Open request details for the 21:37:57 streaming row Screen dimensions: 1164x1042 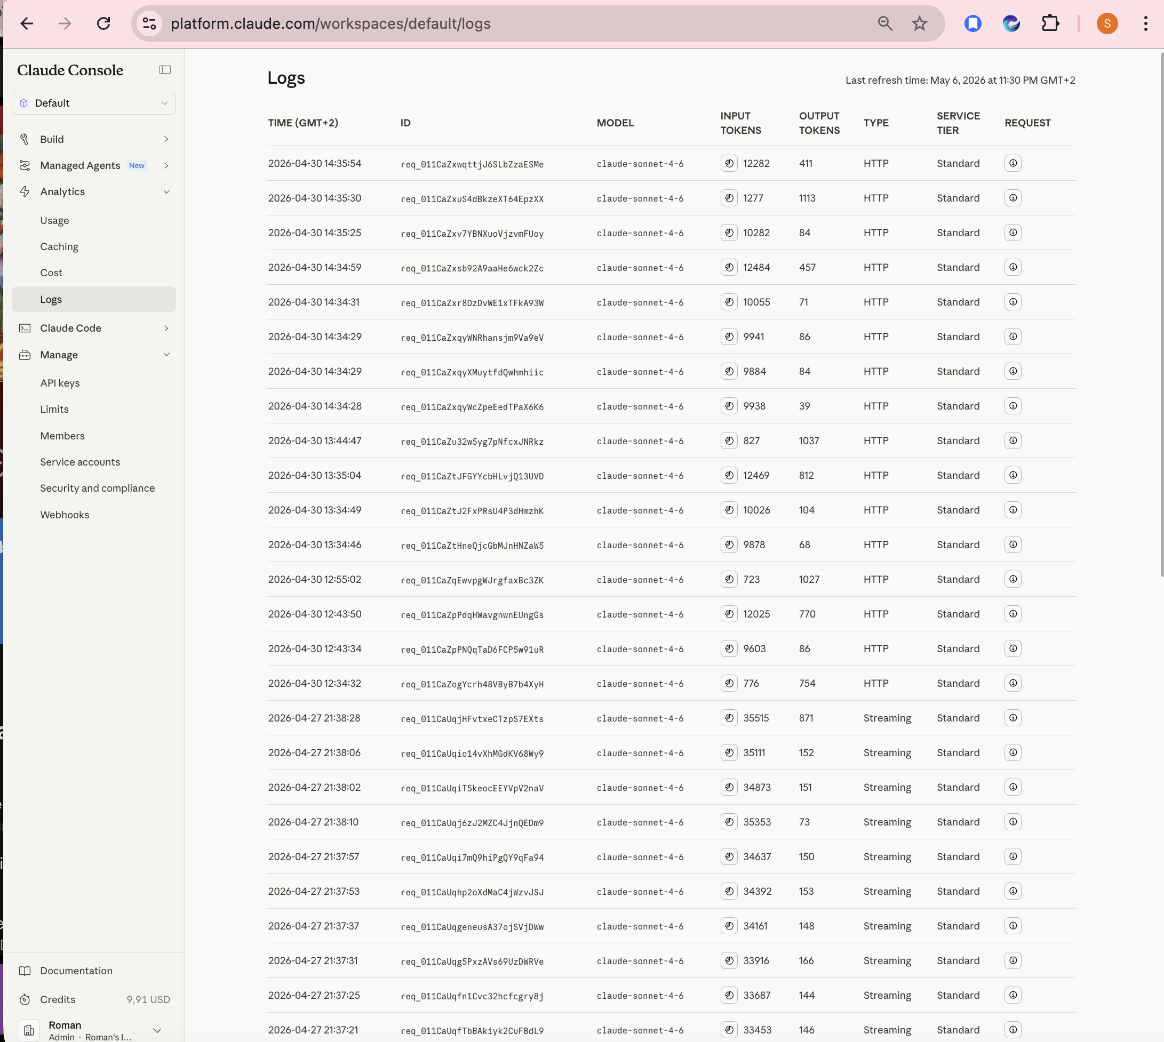[x=1013, y=856]
